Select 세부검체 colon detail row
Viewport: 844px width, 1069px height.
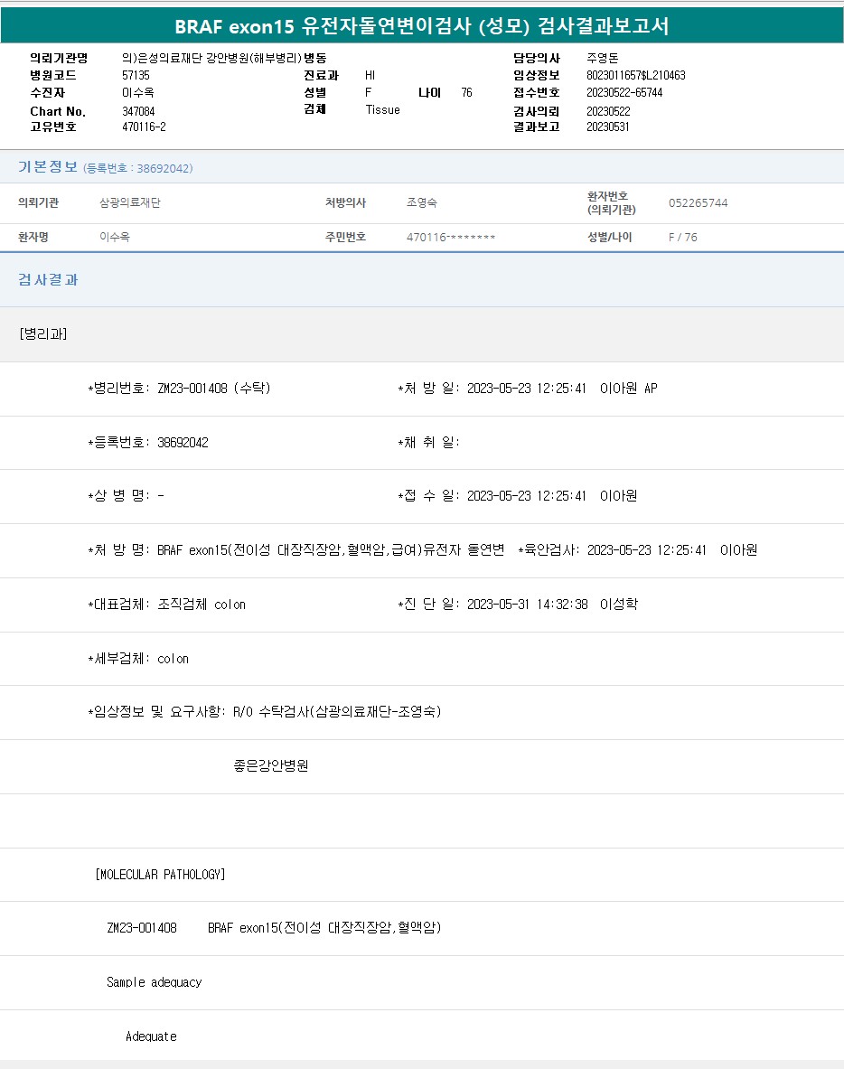tap(138, 659)
